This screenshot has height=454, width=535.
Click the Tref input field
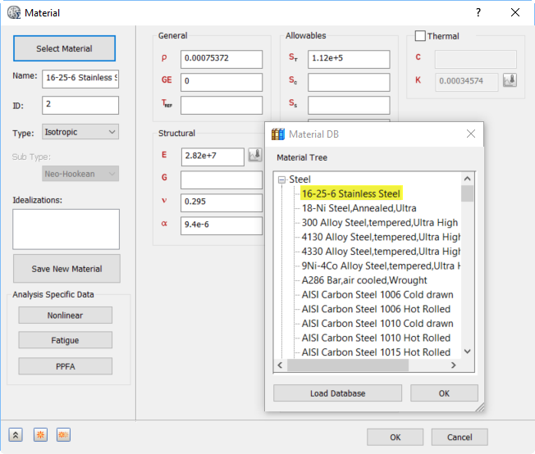pyautogui.click(x=222, y=105)
